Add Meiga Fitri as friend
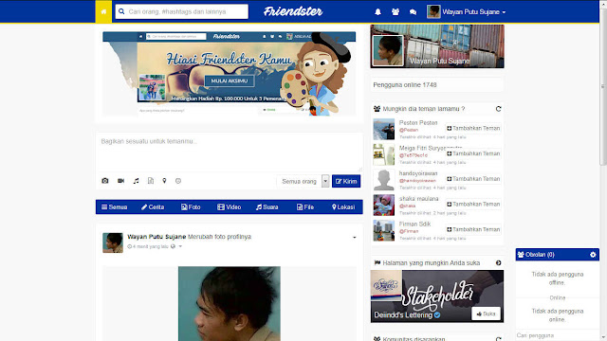 473,153
